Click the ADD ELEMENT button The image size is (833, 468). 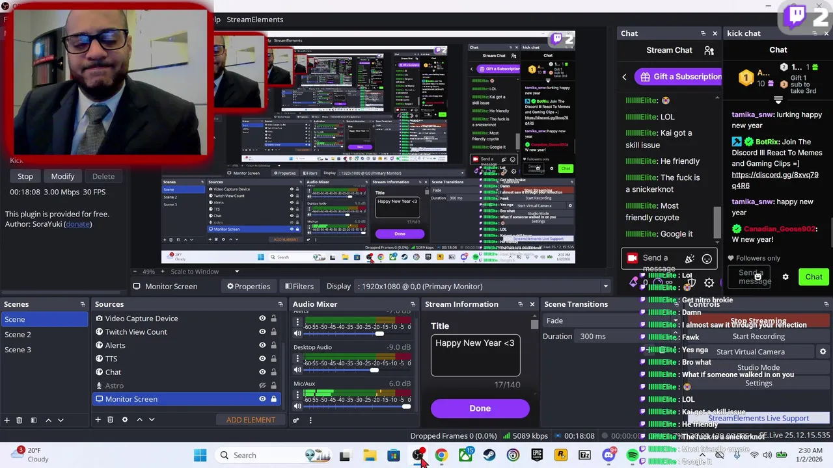point(251,420)
